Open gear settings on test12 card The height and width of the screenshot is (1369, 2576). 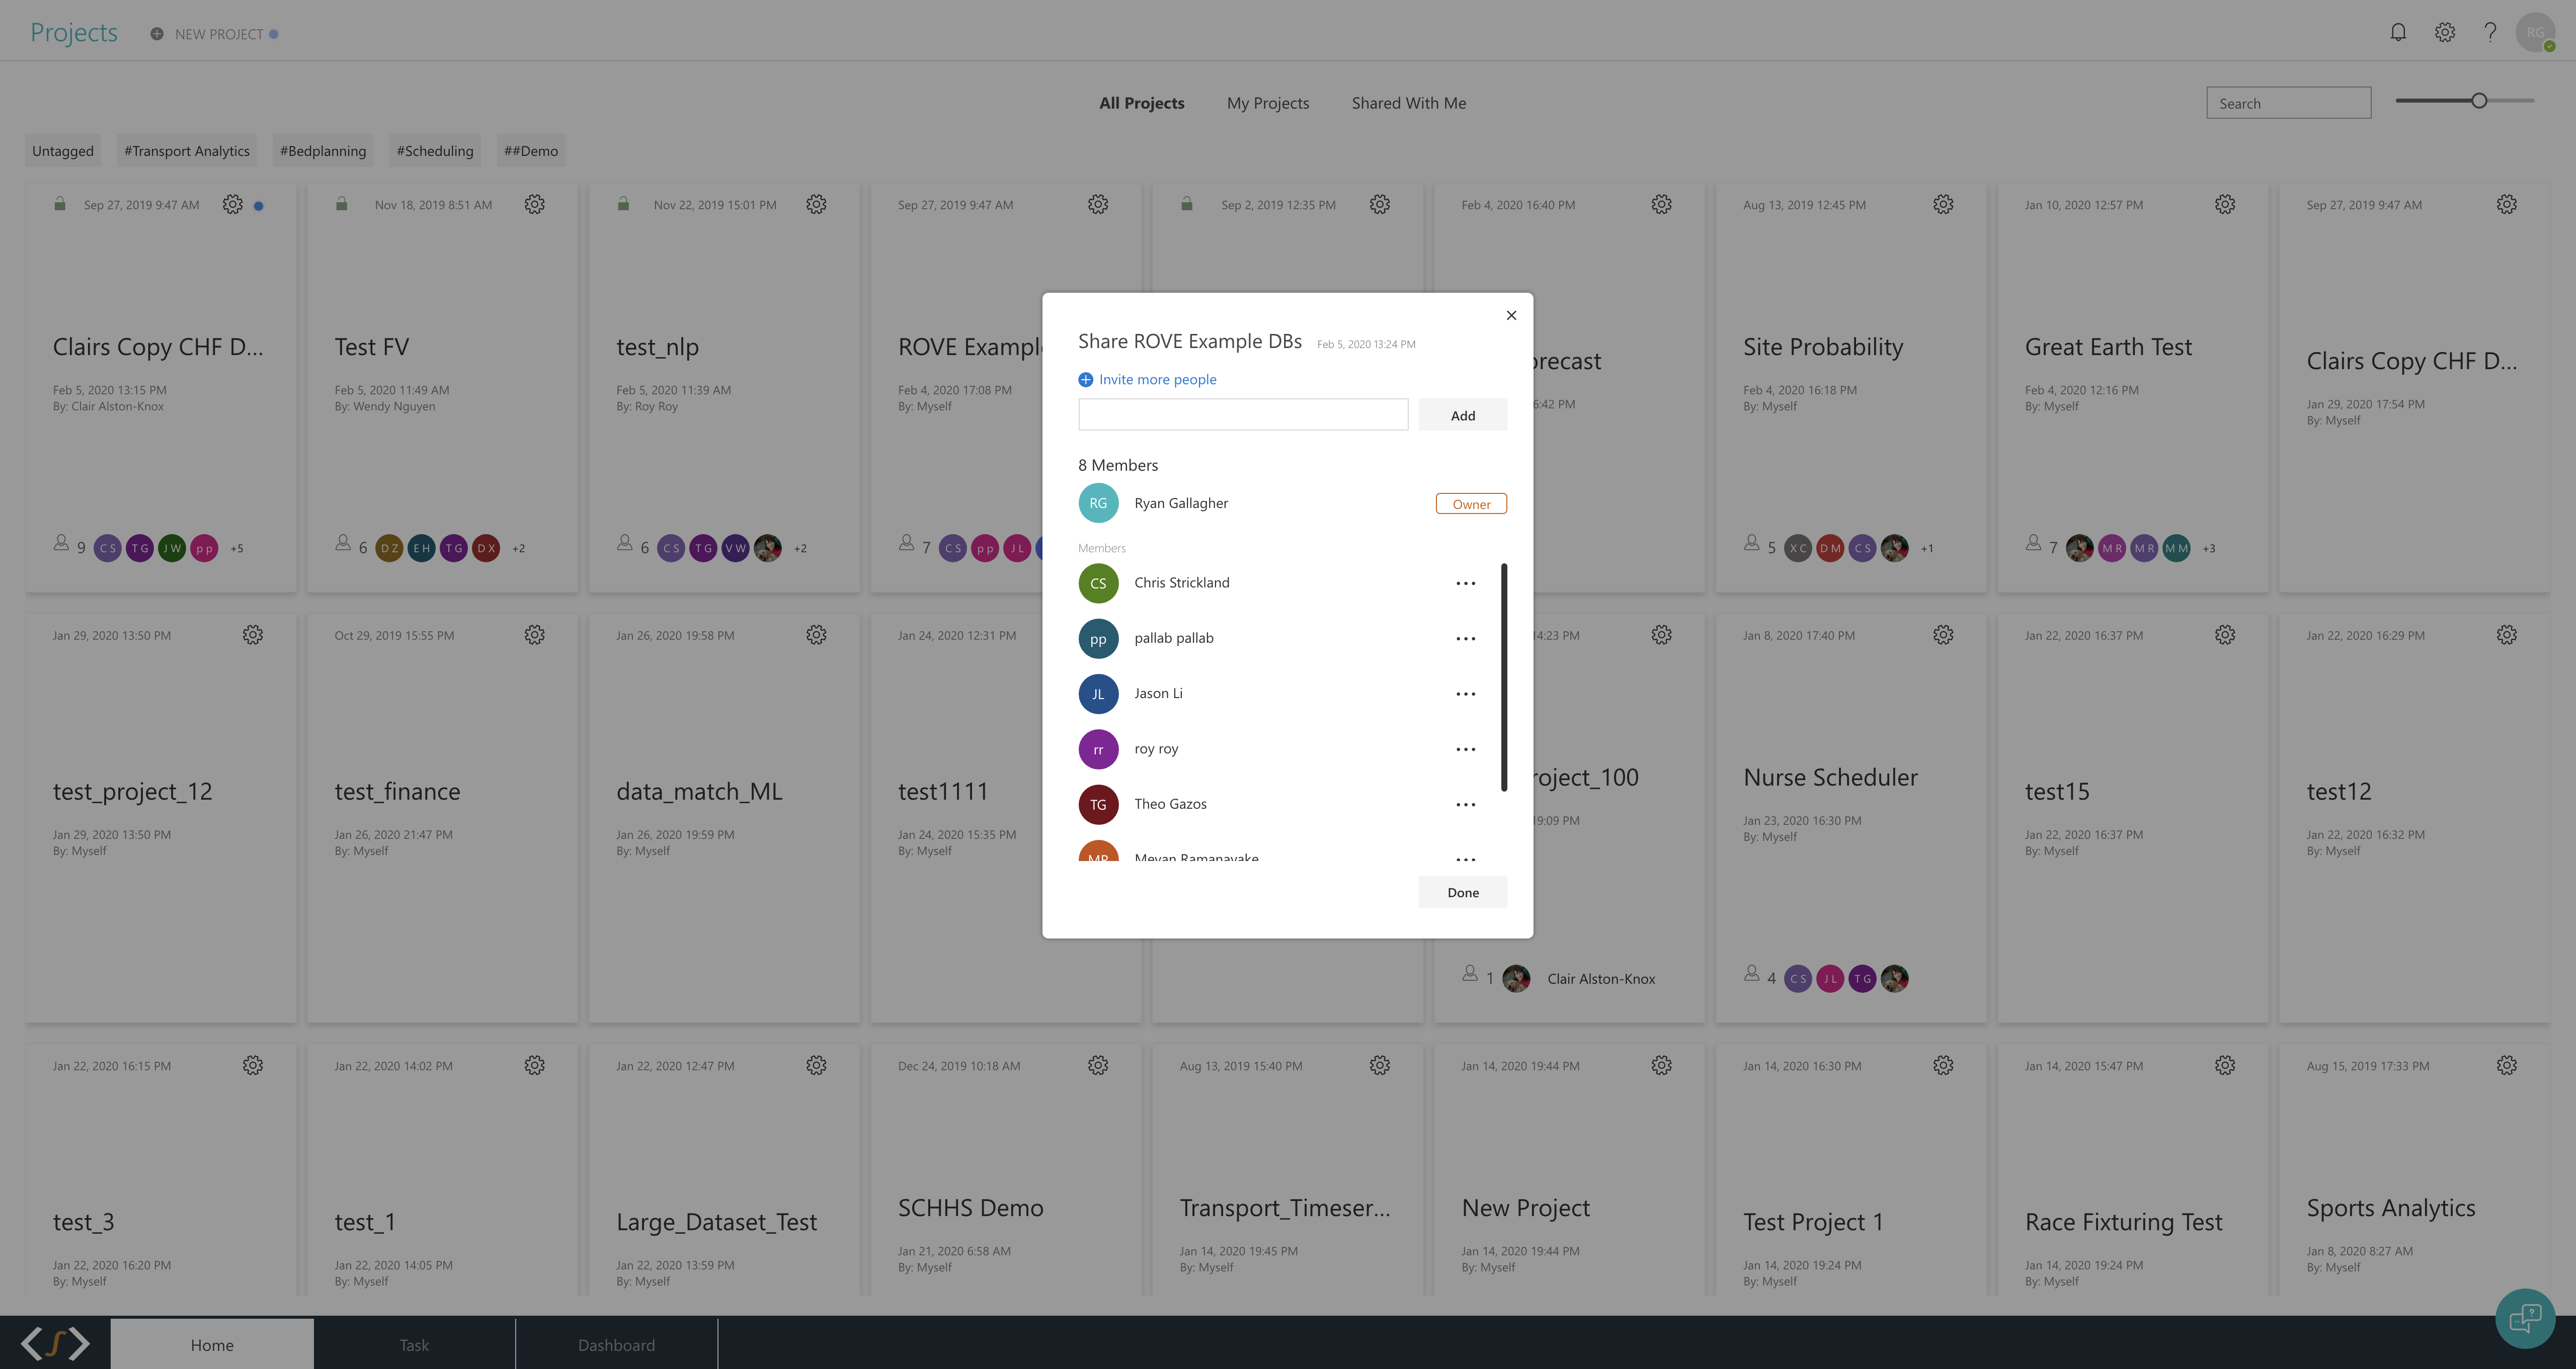[2507, 635]
